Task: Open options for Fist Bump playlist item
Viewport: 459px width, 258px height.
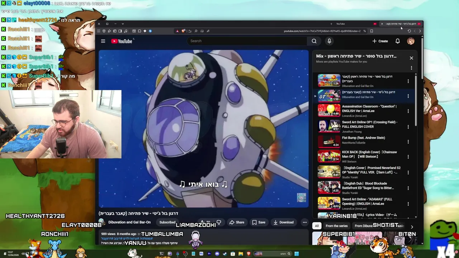Action: coord(408,142)
